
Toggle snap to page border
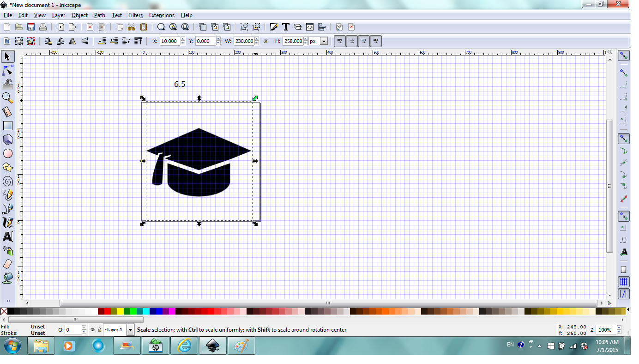624,269
